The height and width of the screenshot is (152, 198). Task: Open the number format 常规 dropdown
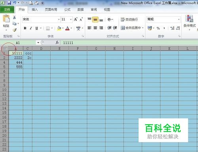click(179, 19)
